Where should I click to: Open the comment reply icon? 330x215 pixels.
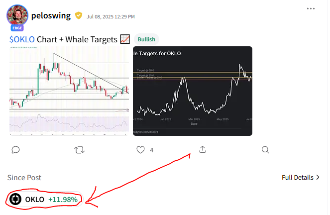point(15,150)
